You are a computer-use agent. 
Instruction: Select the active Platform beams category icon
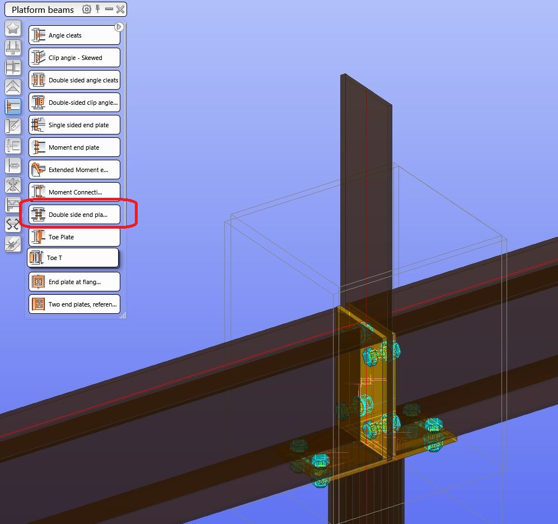(x=13, y=106)
